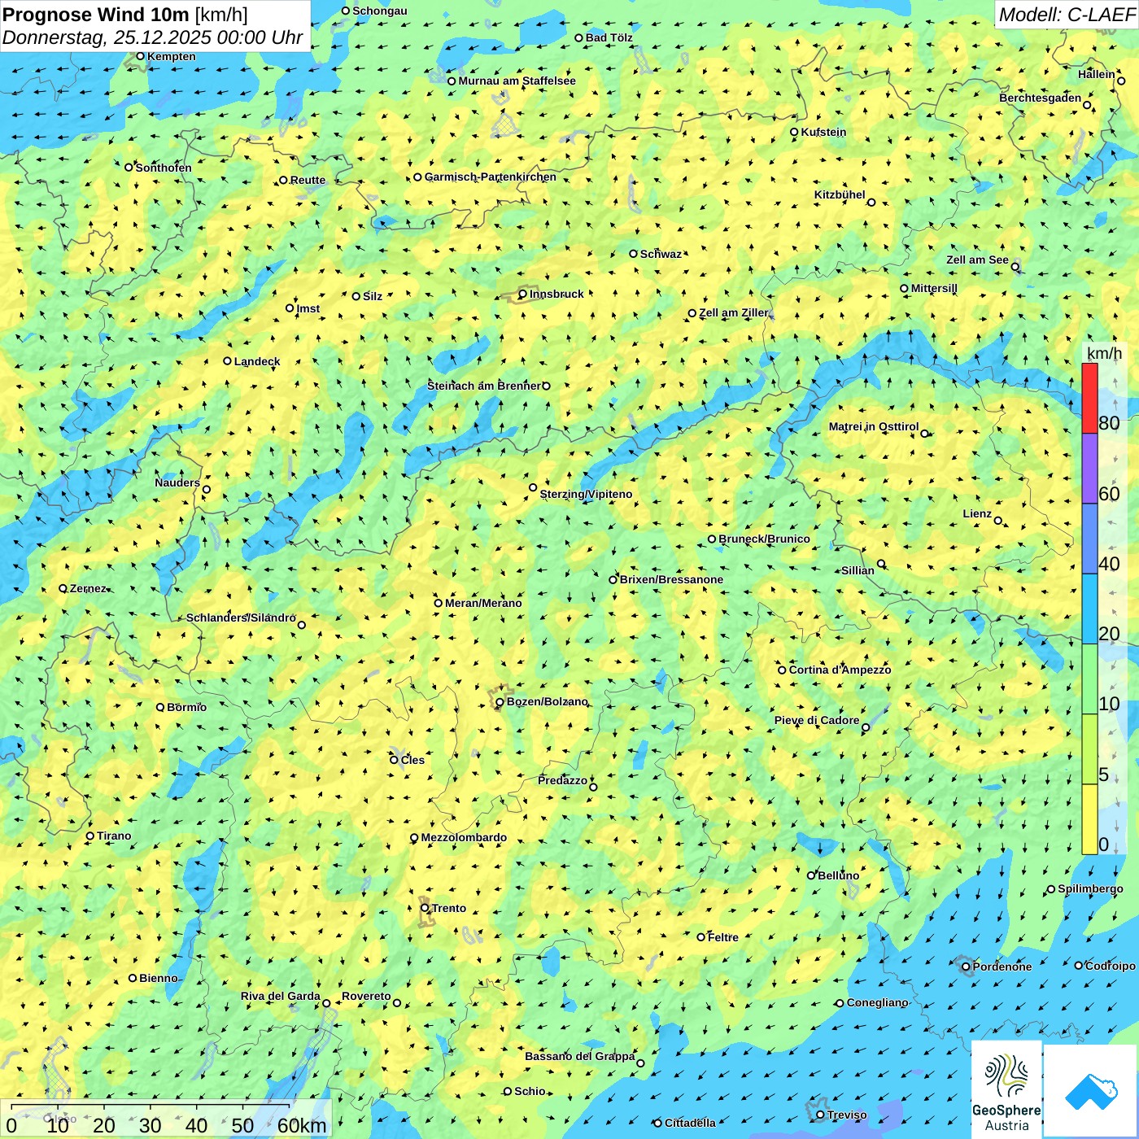
Task: Click the 'Cortina d'Ampezzo' label
Action: click(840, 670)
